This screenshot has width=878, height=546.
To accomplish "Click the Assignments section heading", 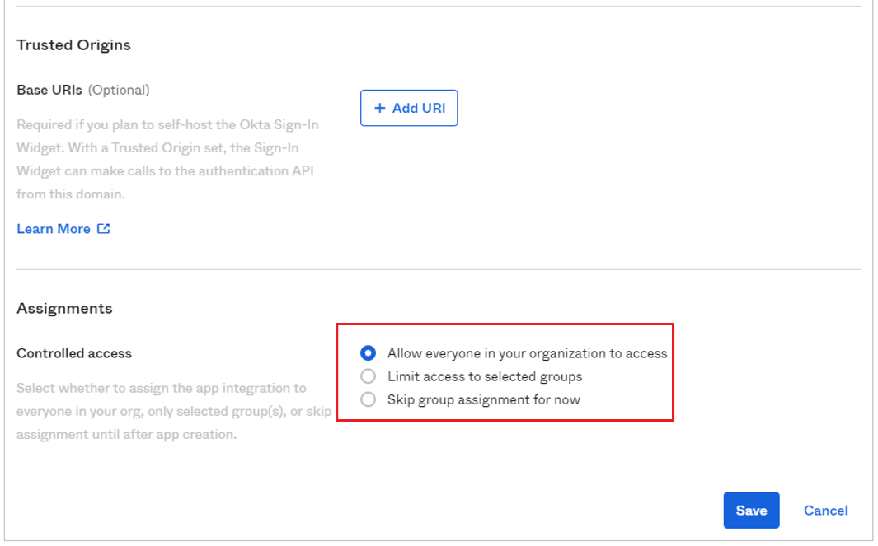I will 64,309.
